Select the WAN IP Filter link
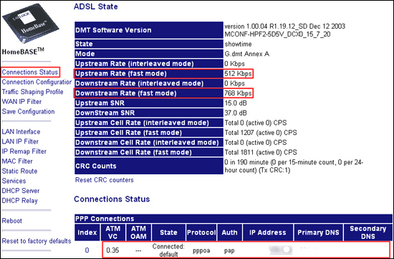394x259 pixels. pyautogui.click(x=21, y=102)
